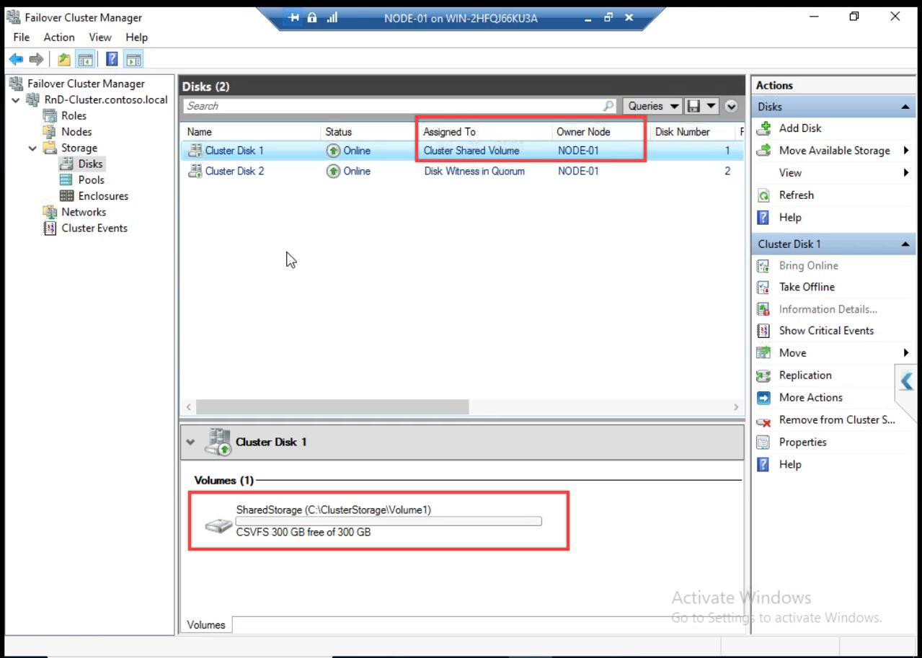Image resolution: width=922 pixels, height=658 pixels.
Task: Click Disk Witness in Quorum cell
Action: [474, 172]
